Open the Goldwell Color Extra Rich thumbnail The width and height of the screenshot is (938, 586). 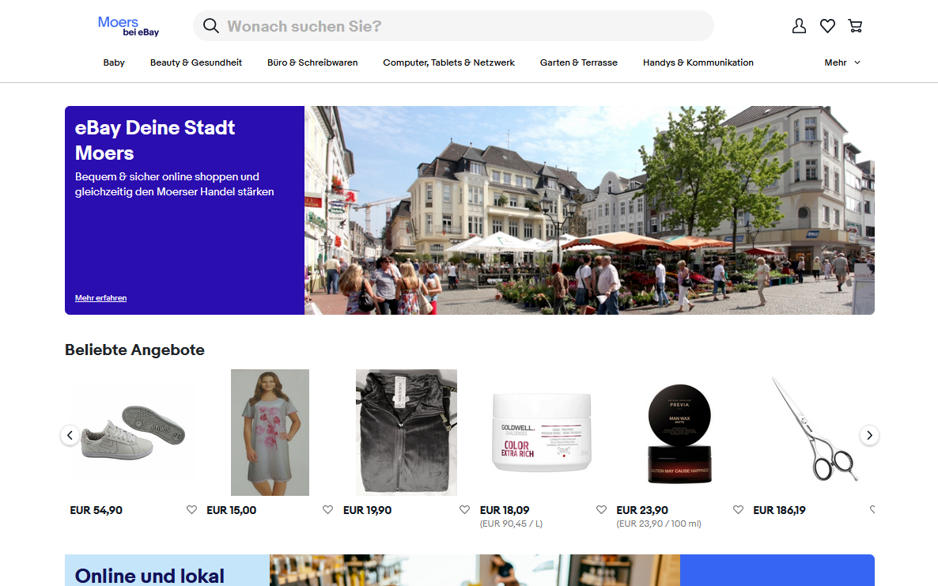click(x=541, y=433)
